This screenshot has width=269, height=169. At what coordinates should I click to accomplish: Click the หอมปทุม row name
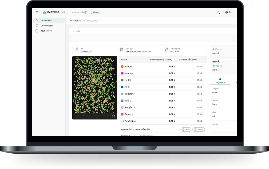click(x=129, y=73)
